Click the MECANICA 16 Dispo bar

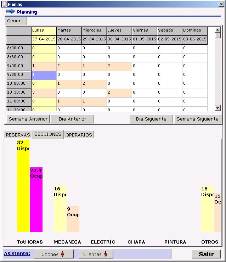[60, 209]
